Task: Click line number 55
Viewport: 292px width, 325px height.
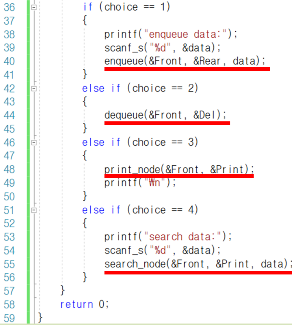Action: pos(9,264)
